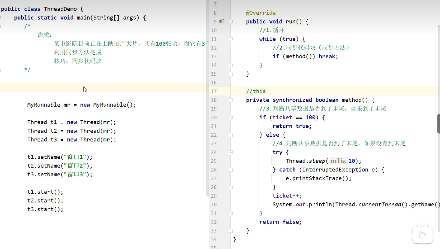
Task: Collapse the try block fold on line 24
Action: point(231,152)
